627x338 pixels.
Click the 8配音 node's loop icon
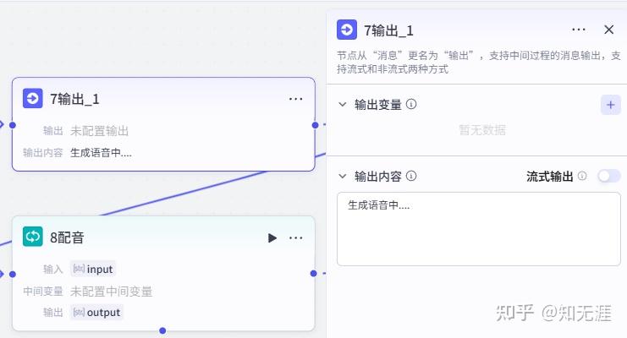[x=32, y=237]
